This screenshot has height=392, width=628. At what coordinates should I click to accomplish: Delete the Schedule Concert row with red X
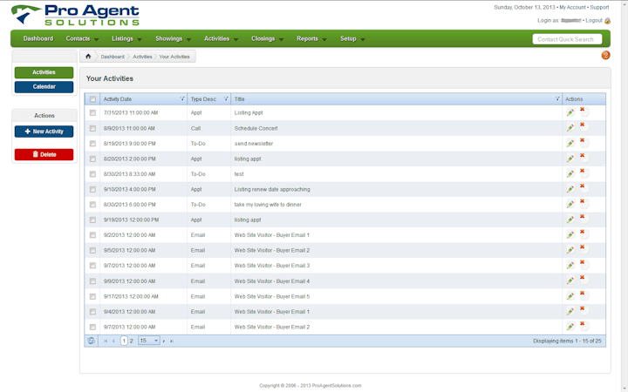click(584, 126)
